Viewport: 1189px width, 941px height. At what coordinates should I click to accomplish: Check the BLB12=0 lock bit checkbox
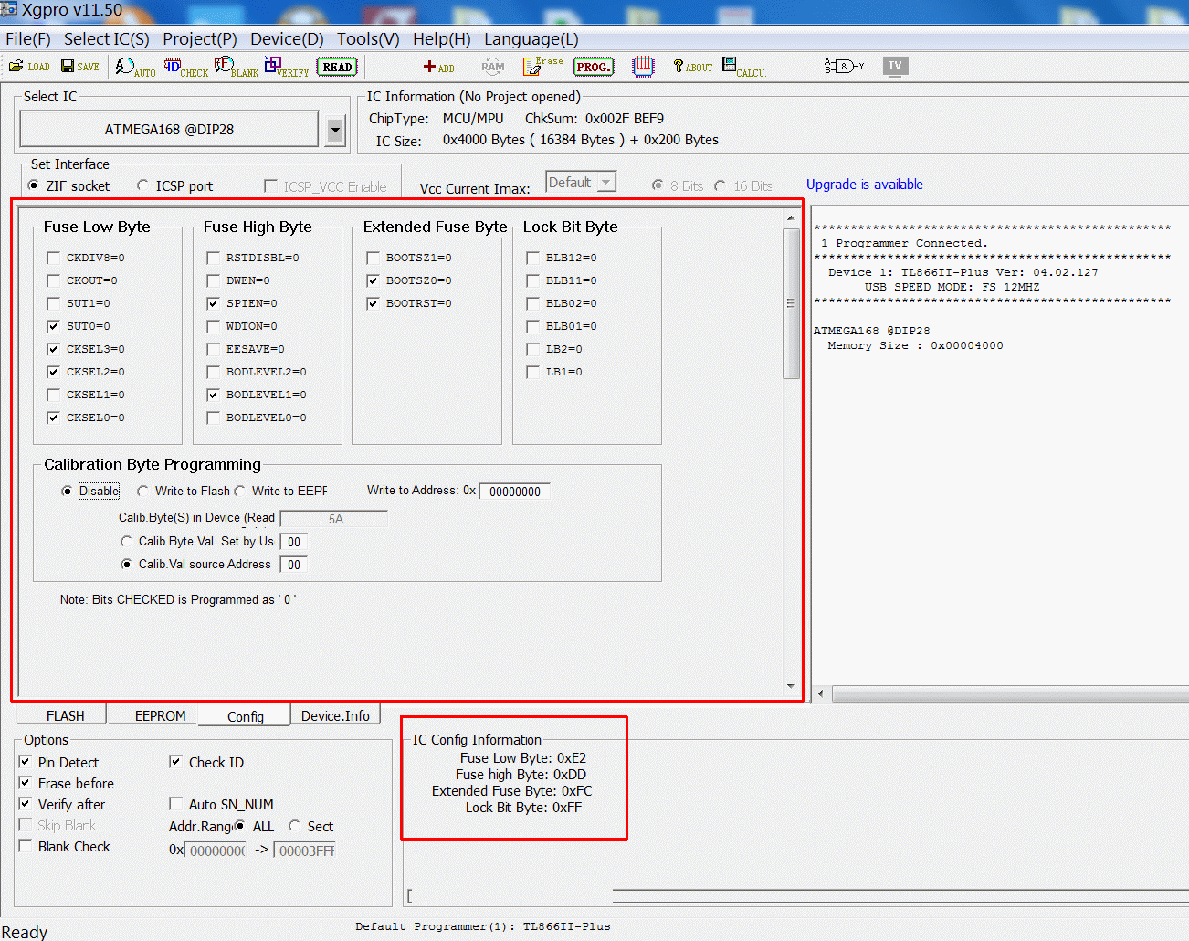coord(533,258)
